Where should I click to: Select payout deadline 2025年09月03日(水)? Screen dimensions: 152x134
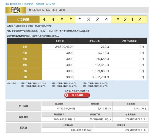[x=136, y=130]
